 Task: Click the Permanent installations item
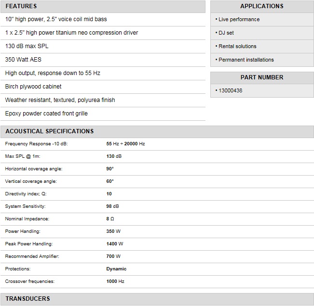[x=246, y=60]
